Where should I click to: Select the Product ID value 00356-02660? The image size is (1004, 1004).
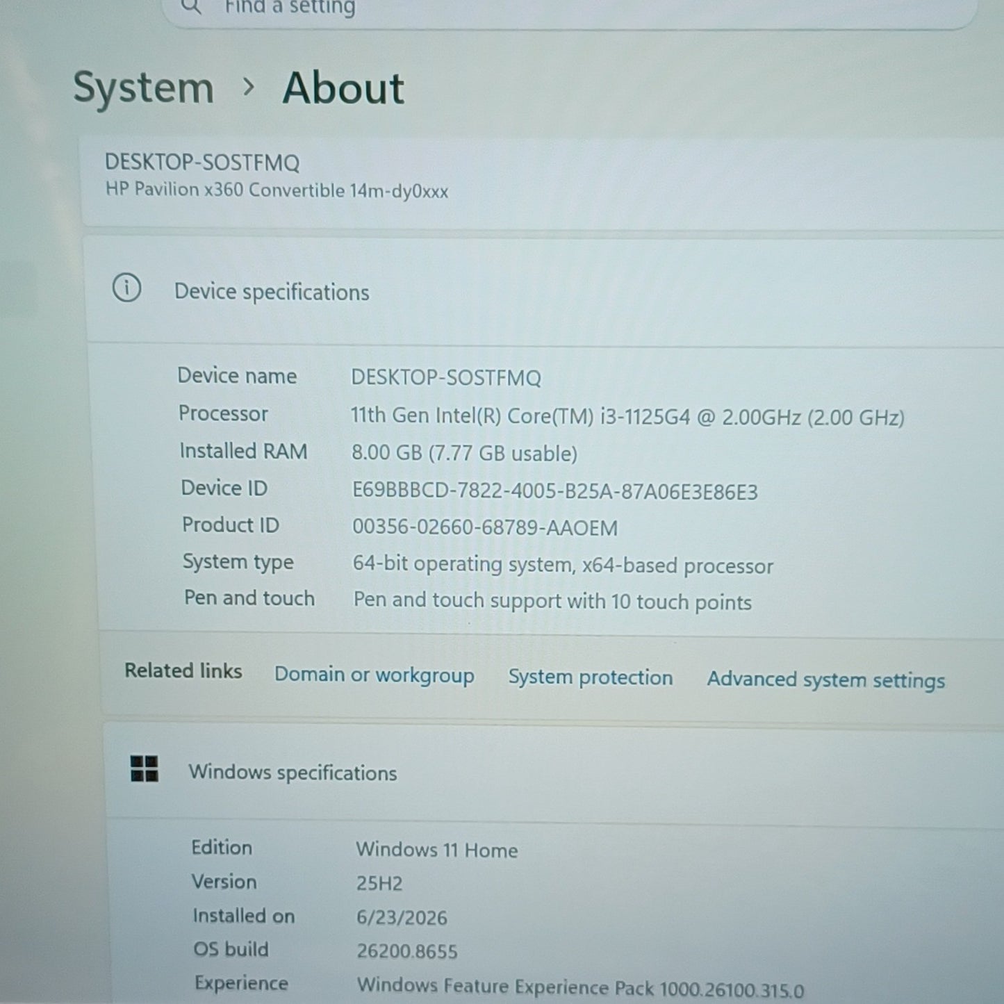[x=485, y=528]
